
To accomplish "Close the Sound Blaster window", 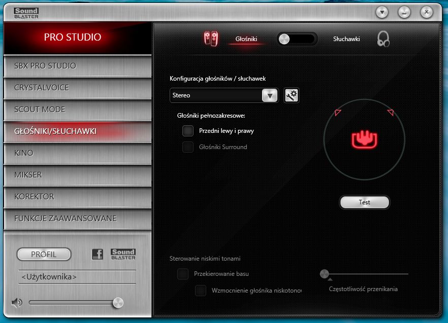I will (427, 12).
